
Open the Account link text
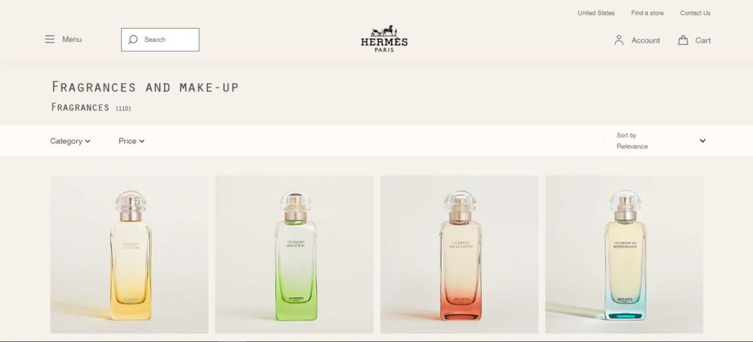646,41
